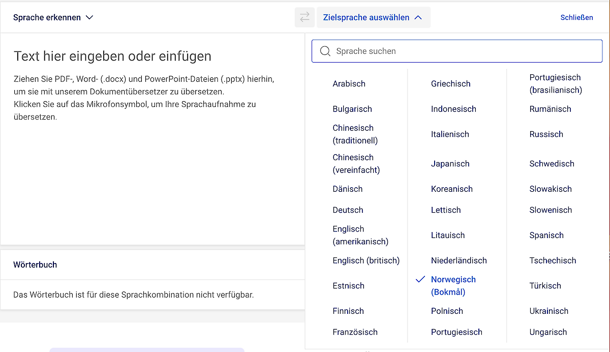Click the magnifier icon in search box
The height and width of the screenshot is (352, 610).
(x=325, y=51)
